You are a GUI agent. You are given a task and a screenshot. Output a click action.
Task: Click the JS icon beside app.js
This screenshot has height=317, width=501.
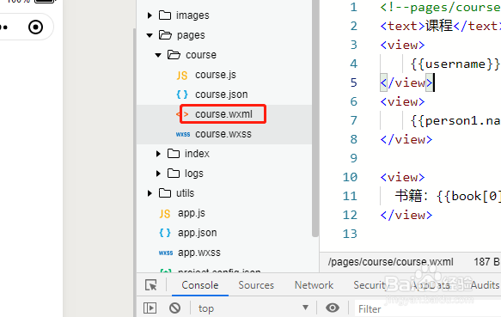coord(165,214)
